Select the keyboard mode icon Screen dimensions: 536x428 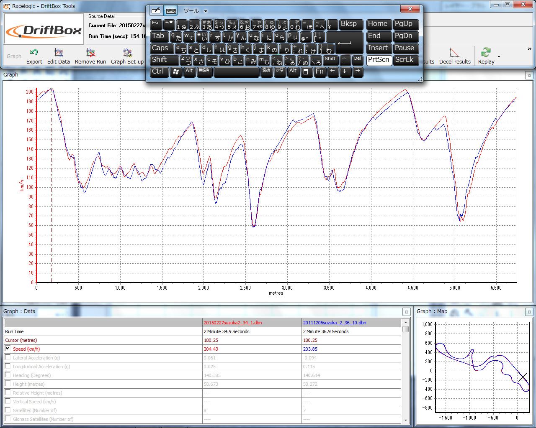click(x=170, y=11)
